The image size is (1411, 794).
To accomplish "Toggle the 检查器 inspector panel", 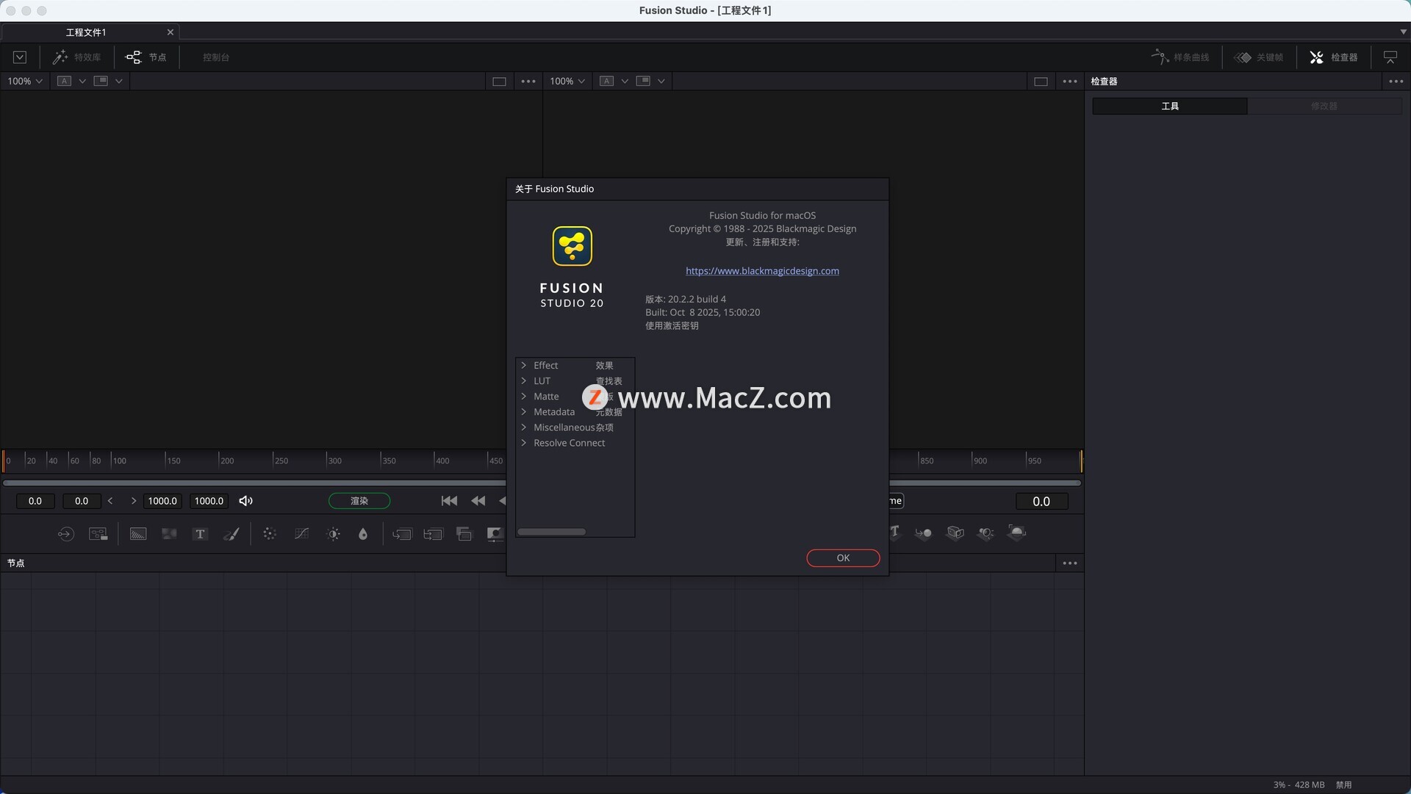I will point(1334,57).
